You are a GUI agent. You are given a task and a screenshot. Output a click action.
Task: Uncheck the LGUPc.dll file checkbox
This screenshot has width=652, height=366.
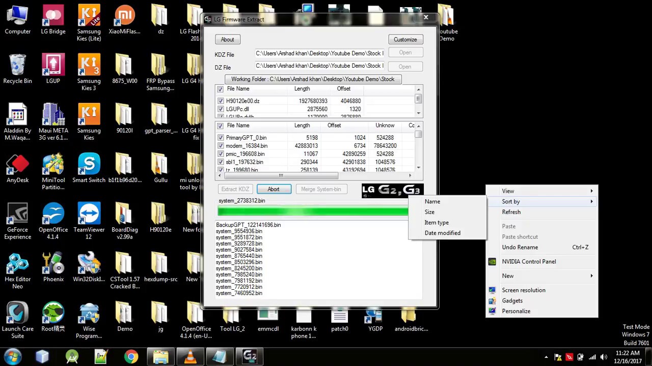click(x=221, y=109)
